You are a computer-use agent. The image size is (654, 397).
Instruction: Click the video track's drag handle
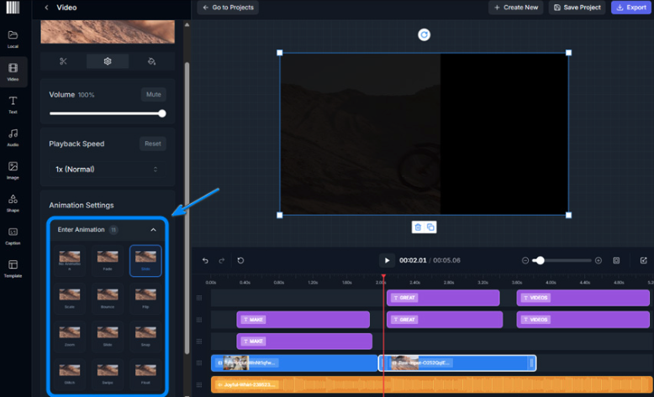(199, 363)
